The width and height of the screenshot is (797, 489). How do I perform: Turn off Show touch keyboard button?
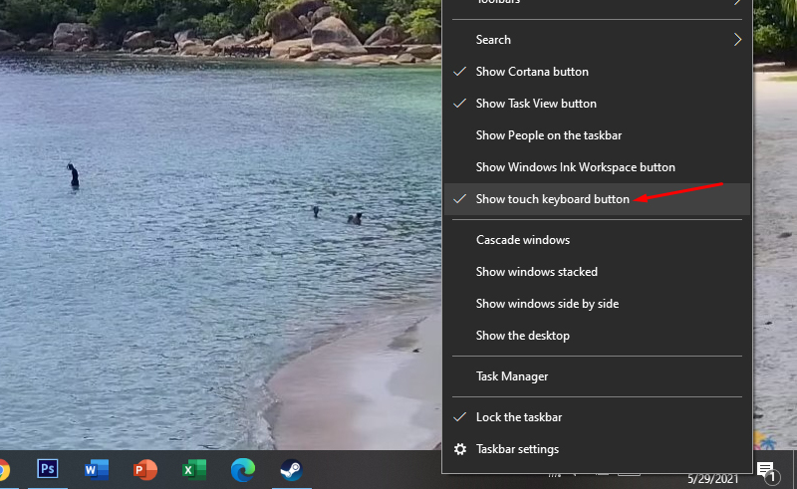[552, 199]
